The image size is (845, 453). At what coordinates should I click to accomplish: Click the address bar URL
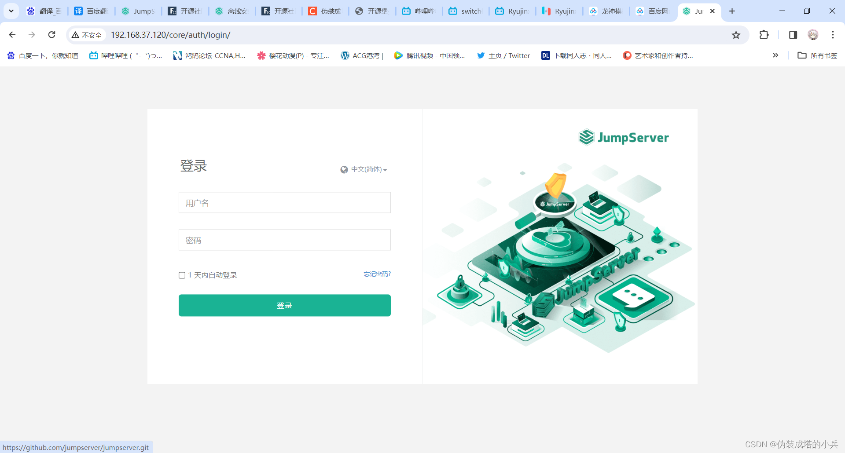pos(171,35)
